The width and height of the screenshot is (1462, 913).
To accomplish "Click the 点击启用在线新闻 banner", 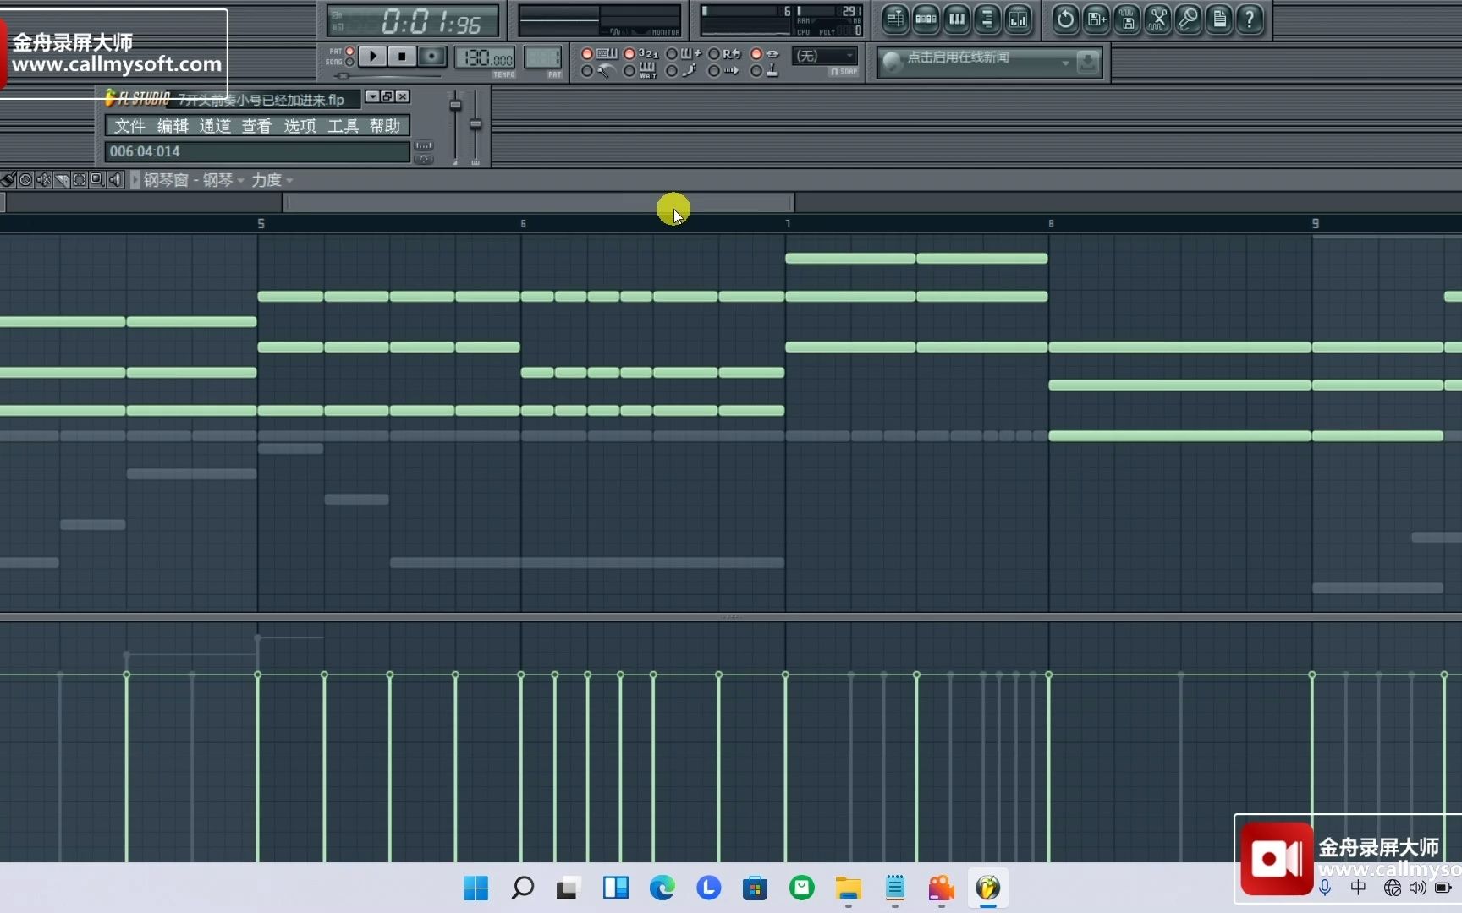I will pos(973,60).
